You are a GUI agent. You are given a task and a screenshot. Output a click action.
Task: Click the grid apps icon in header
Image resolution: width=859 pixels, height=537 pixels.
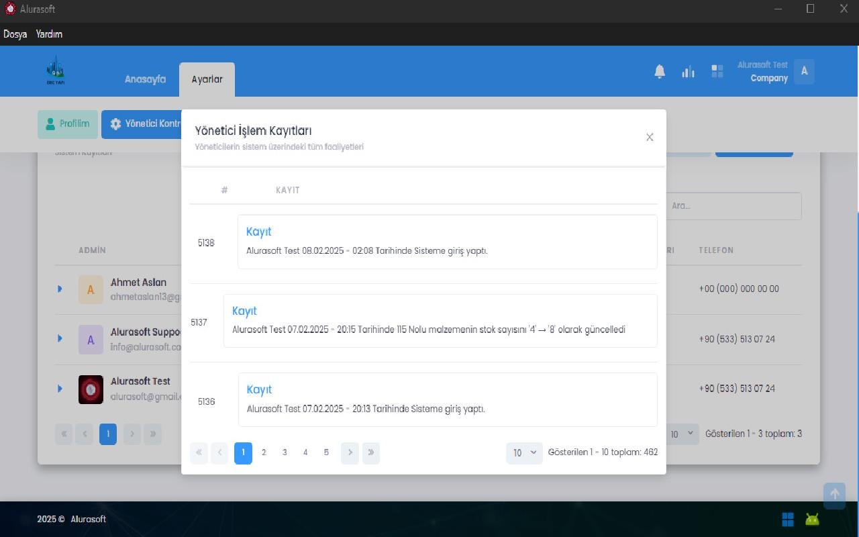coord(717,72)
